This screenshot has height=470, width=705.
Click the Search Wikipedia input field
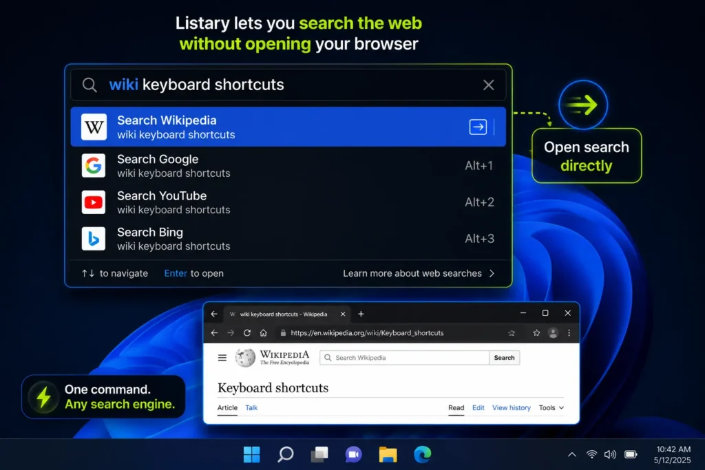click(x=404, y=358)
